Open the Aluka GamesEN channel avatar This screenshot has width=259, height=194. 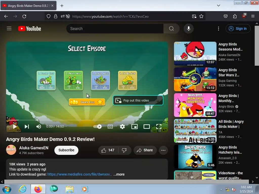11,150
